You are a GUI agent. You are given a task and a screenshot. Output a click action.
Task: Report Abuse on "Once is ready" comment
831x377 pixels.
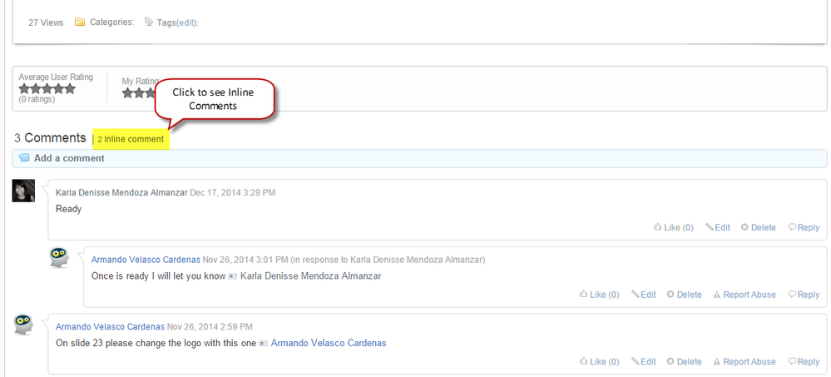tap(744, 295)
